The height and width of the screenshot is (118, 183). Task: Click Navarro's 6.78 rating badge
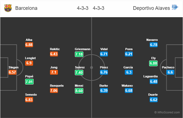tap(154, 45)
